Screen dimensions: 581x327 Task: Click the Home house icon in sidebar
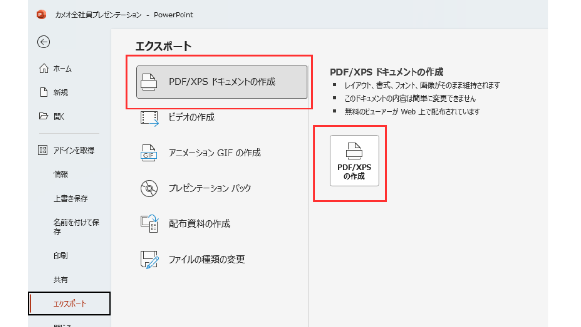click(44, 69)
